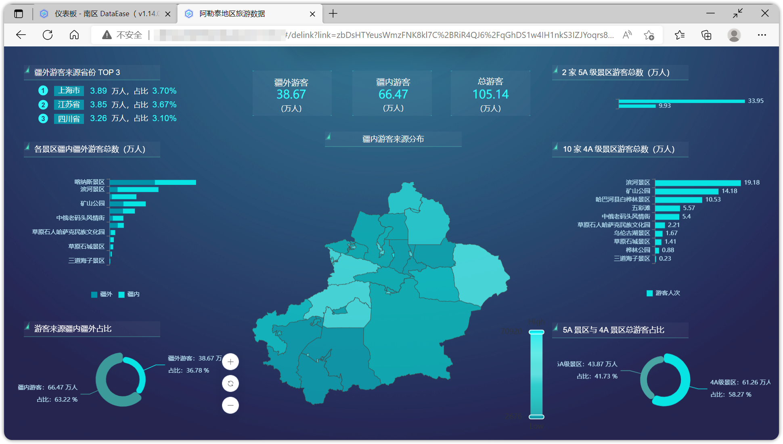783x444 pixels.
Task: Click the 喀纳斯景区 stacked bar
Action: point(153,182)
